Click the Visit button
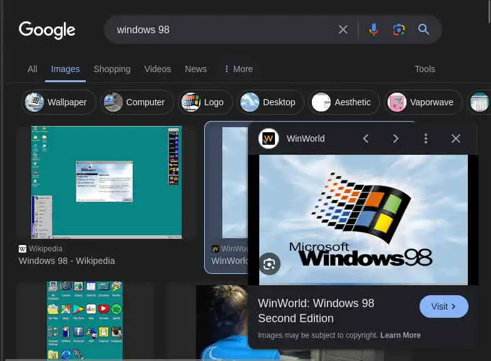The height and width of the screenshot is (361, 491). click(x=443, y=306)
